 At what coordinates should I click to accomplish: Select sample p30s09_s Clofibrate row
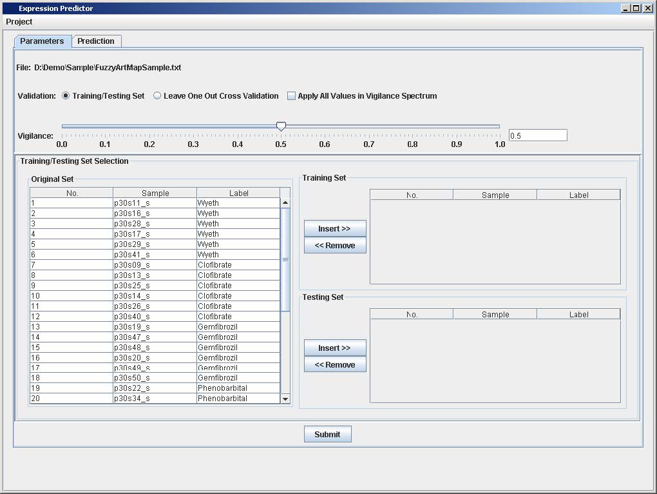click(x=155, y=265)
